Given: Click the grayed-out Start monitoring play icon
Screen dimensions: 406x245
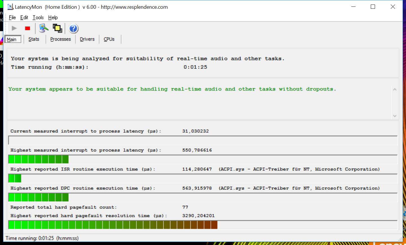Looking at the screenshot, I should (x=14, y=28).
